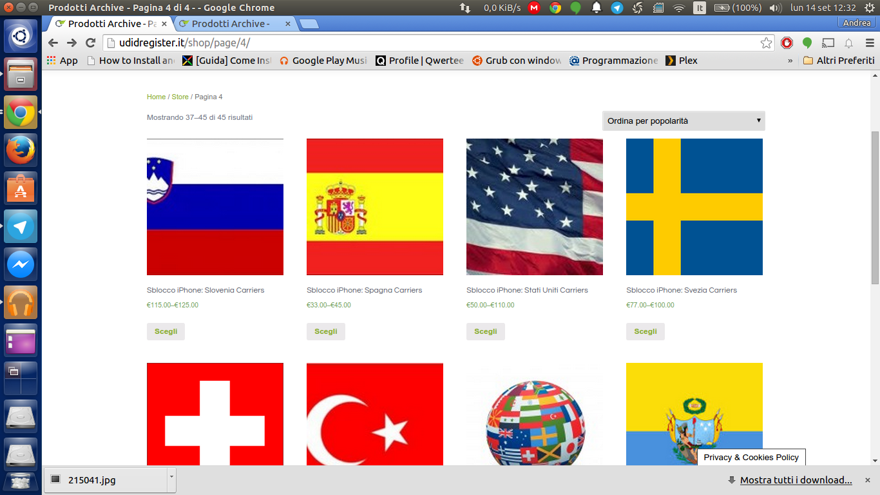Viewport: 880px width, 495px height.
Task: Open the Grub con windows bookmark
Action: click(x=517, y=61)
